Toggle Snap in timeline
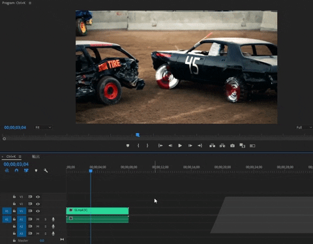313x244 pixels. pos(16,170)
